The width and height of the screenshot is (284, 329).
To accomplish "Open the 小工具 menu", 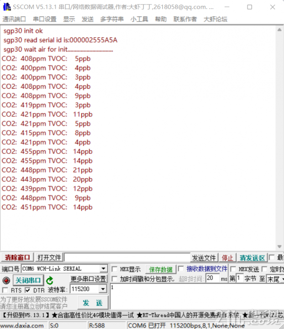I will point(139,19).
